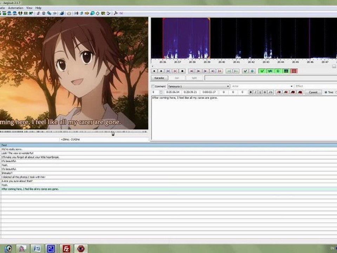Play the audio selection
337x253 pixels.
[168, 71]
